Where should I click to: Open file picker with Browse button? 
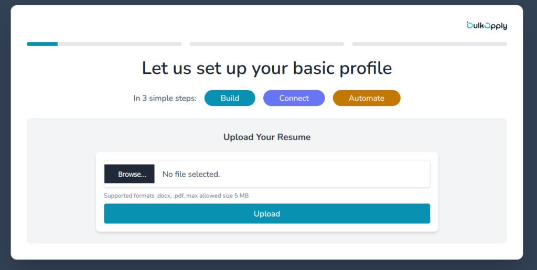pos(130,174)
